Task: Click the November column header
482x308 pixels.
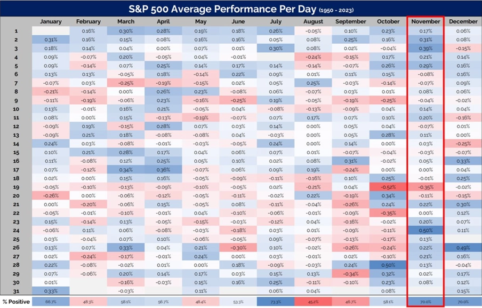Action: 426,22
